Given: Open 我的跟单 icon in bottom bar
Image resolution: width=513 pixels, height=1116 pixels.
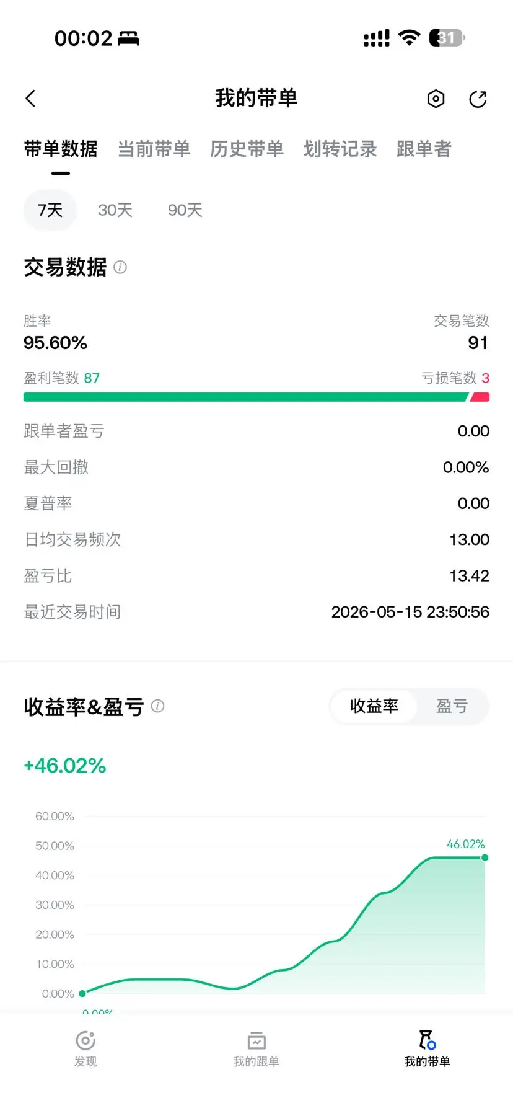Looking at the screenshot, I should tap(256, 1041).
